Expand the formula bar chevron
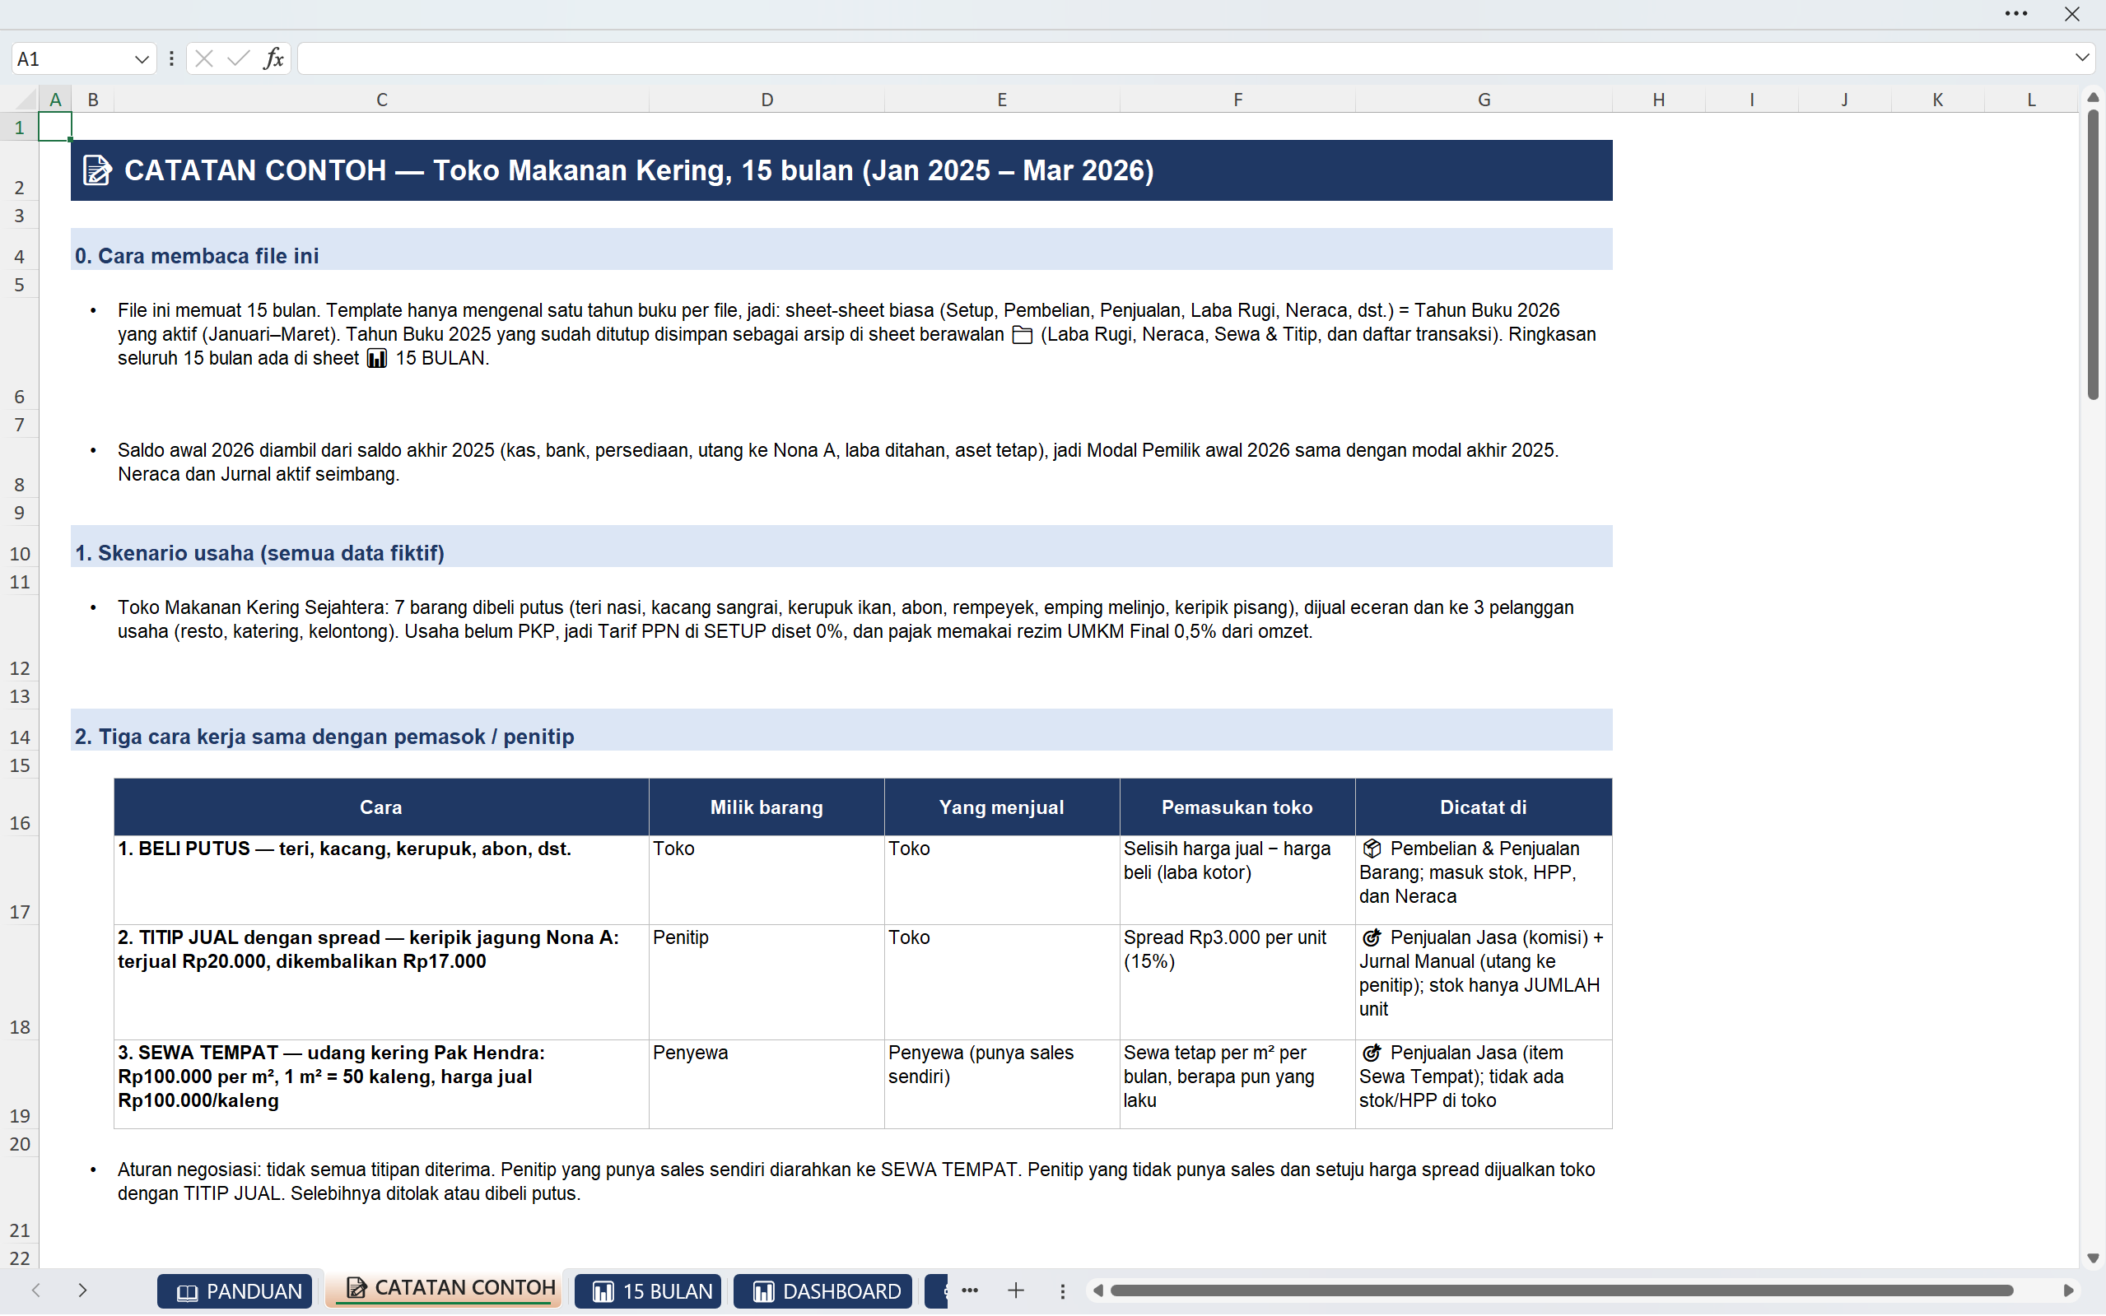The width and height of the screenshot is (2106, 1316). (2081, 58)
